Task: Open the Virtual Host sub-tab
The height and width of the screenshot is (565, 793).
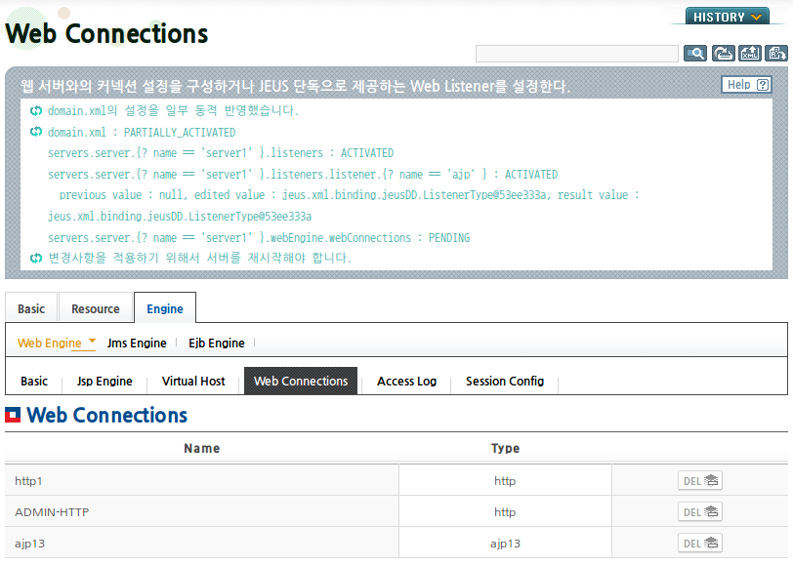Action: (193, 381)
